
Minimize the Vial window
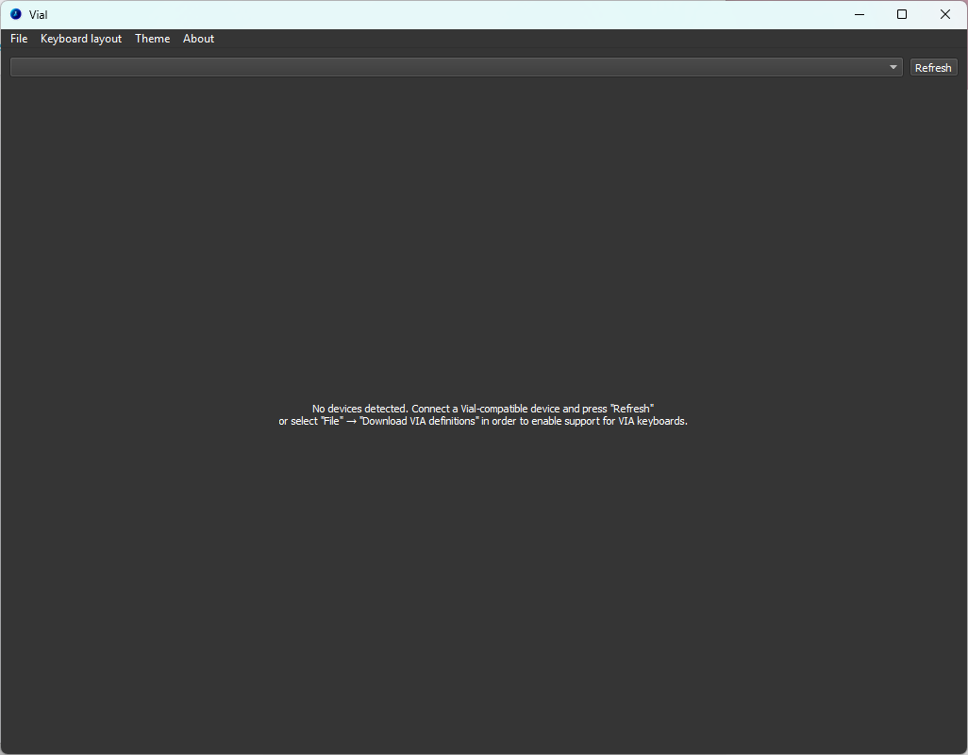point(859,14)
